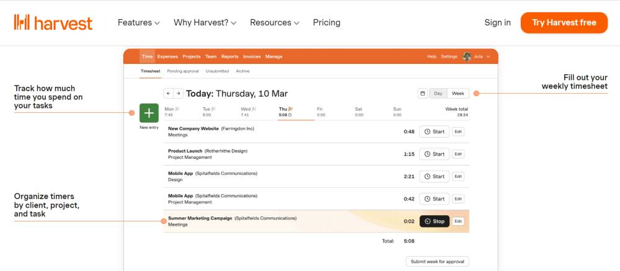Stop the Summer Marketing Campaign timer

[x=434, y=221]
